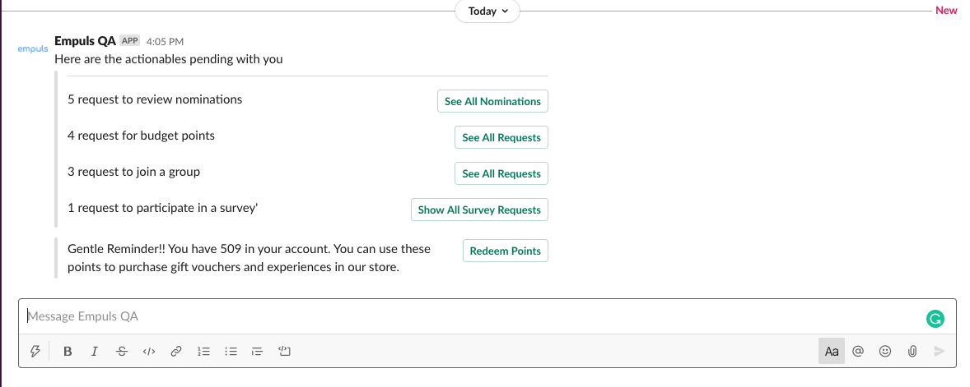Start an ordered numbered list
The height and width of the screenshot is (387, 970).
[203, 351]
